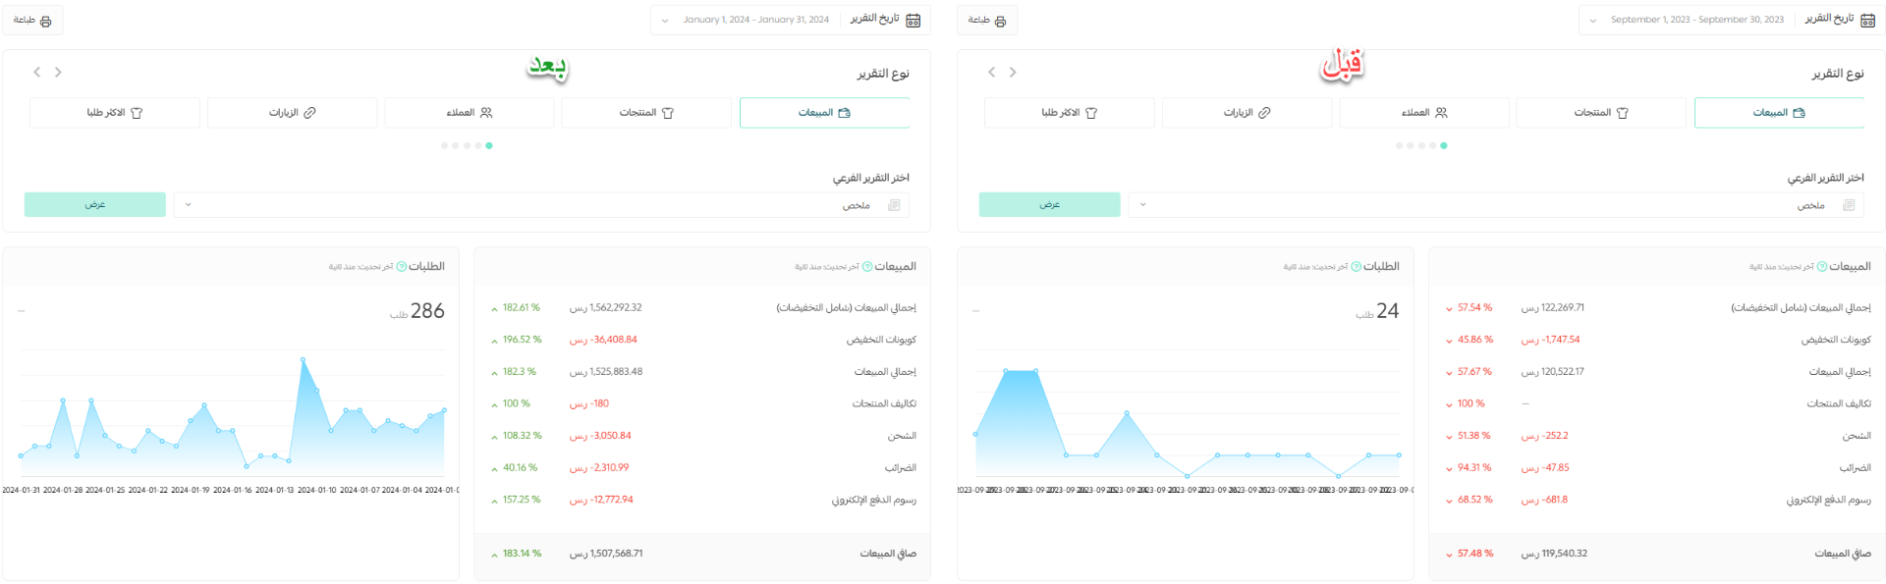Click the total sales value 1,562,292.32

point(606,308)
